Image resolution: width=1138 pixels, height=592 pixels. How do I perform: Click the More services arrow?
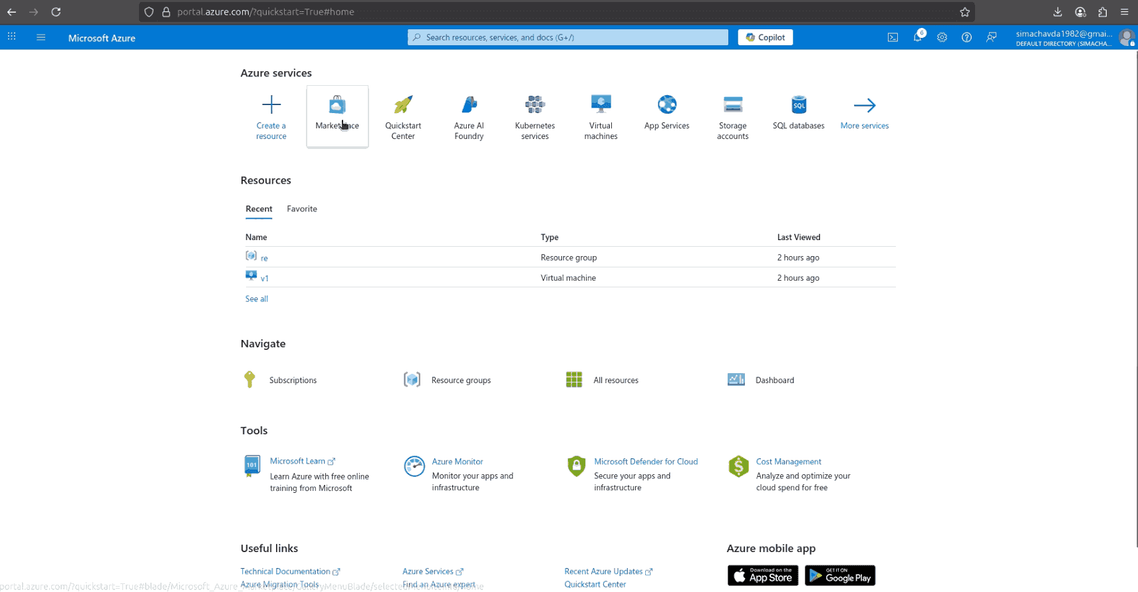[865, 105]
